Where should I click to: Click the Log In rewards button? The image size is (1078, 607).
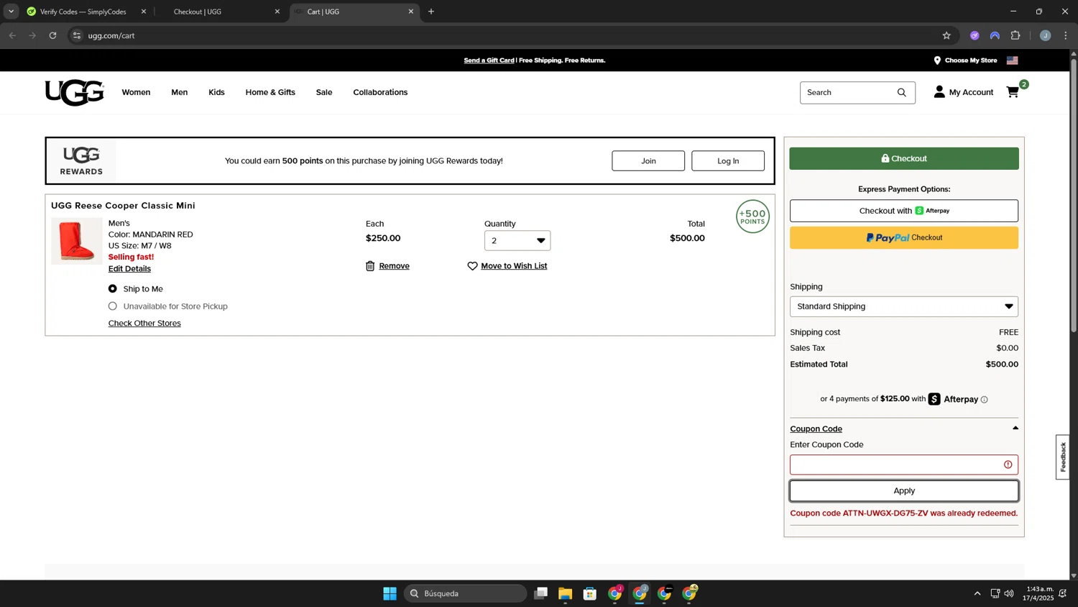point(728,161)
